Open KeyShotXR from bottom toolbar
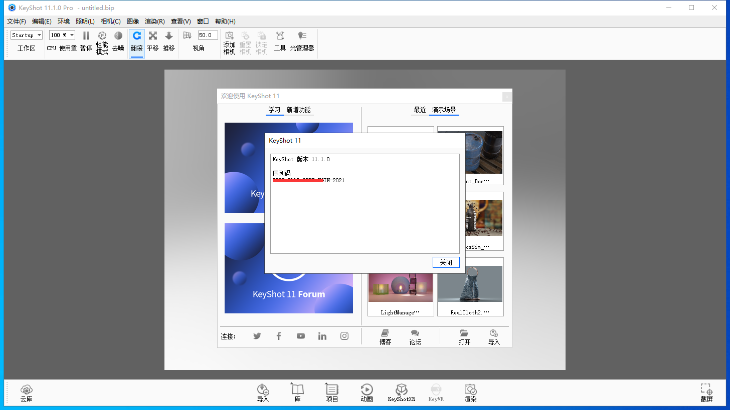 (401, 393)
